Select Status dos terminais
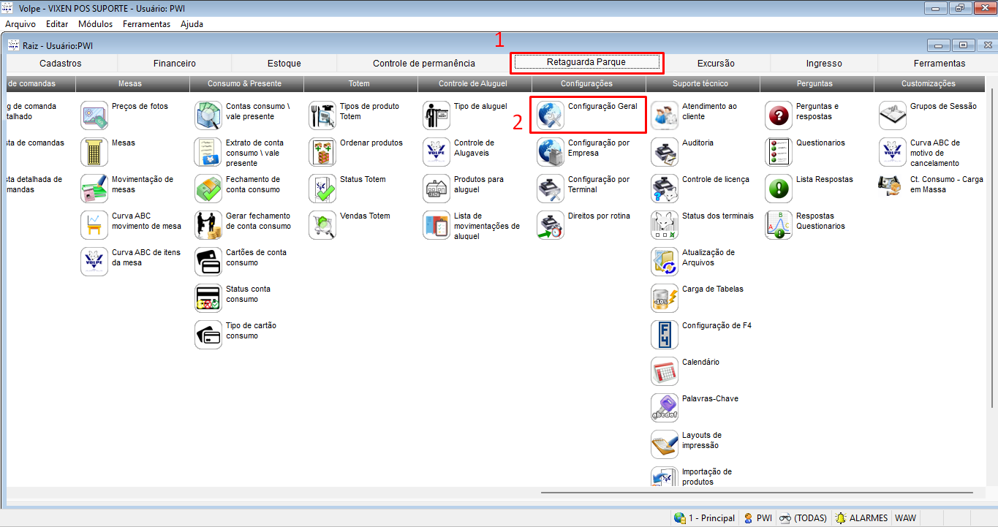This screenshot has width=998, height=527. click(664, 224)
